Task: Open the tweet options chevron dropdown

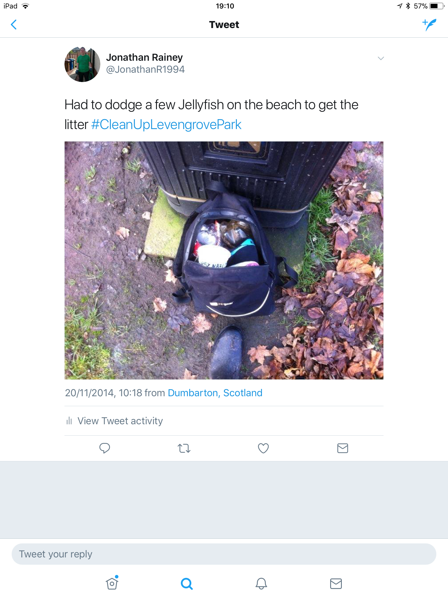Action: [x=381, y=58]
